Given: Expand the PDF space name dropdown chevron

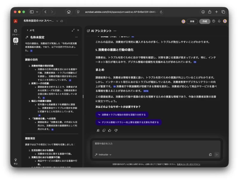Looking at the screenshot, I should tap(57, 21).
